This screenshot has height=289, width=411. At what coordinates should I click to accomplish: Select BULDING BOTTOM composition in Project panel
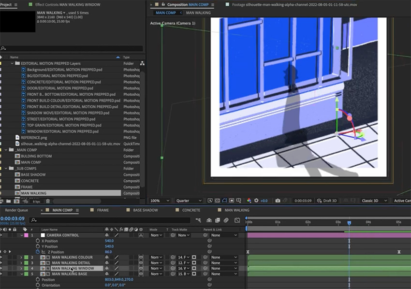36,156
